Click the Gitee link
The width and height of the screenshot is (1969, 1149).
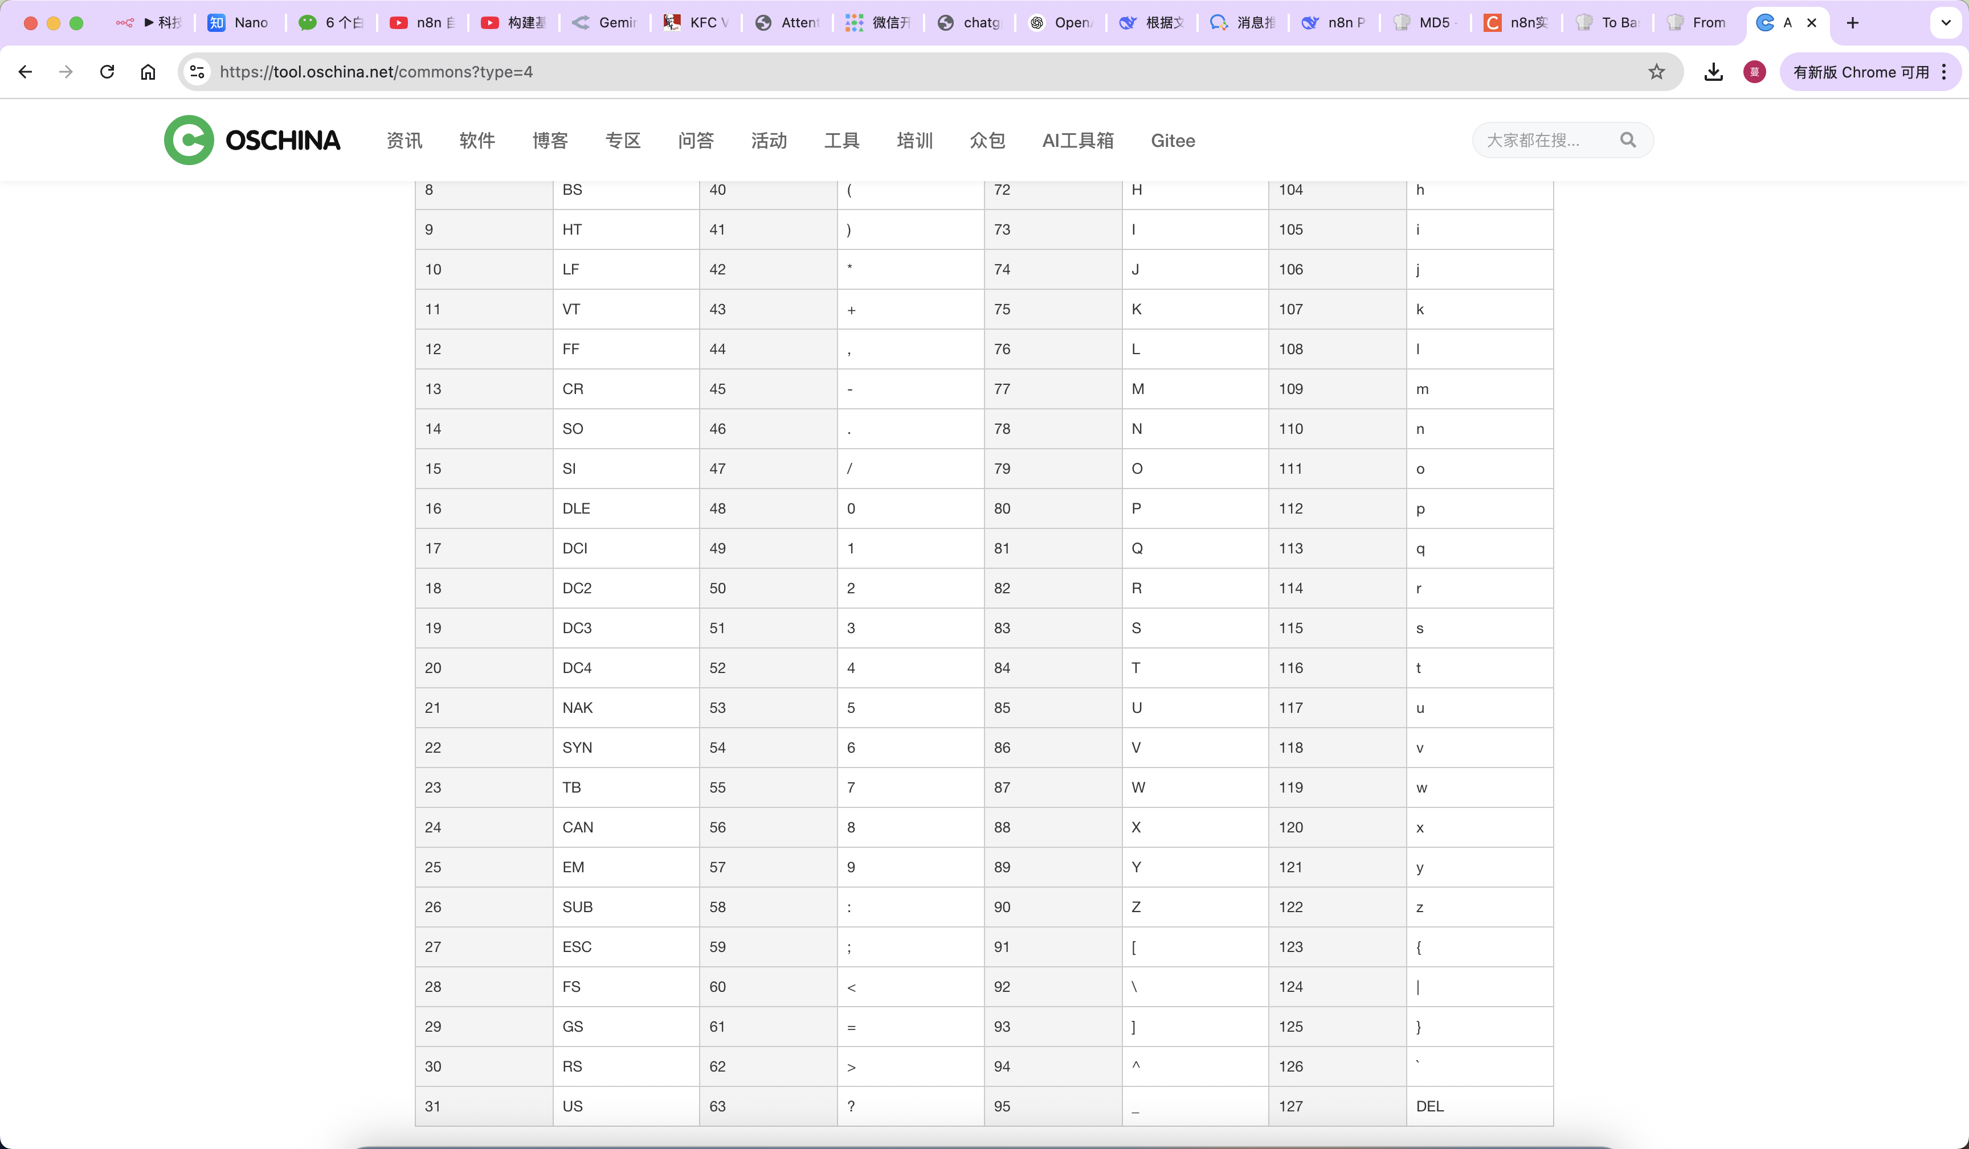tap(1172, 141)
